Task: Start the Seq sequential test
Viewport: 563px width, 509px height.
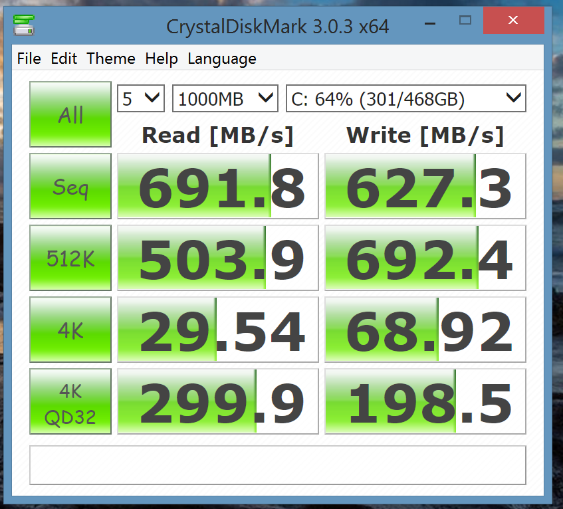Action: point(70,186)
